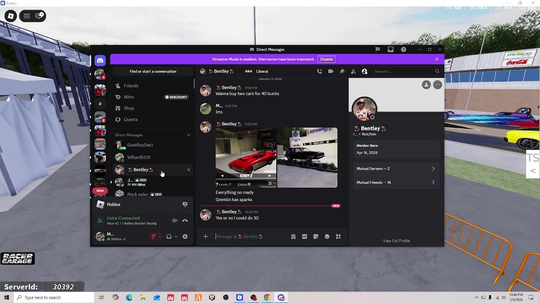The height and width of the screenshot is (303, 540).
Task: Open pinned messages icon
Action: coord(342,71)
